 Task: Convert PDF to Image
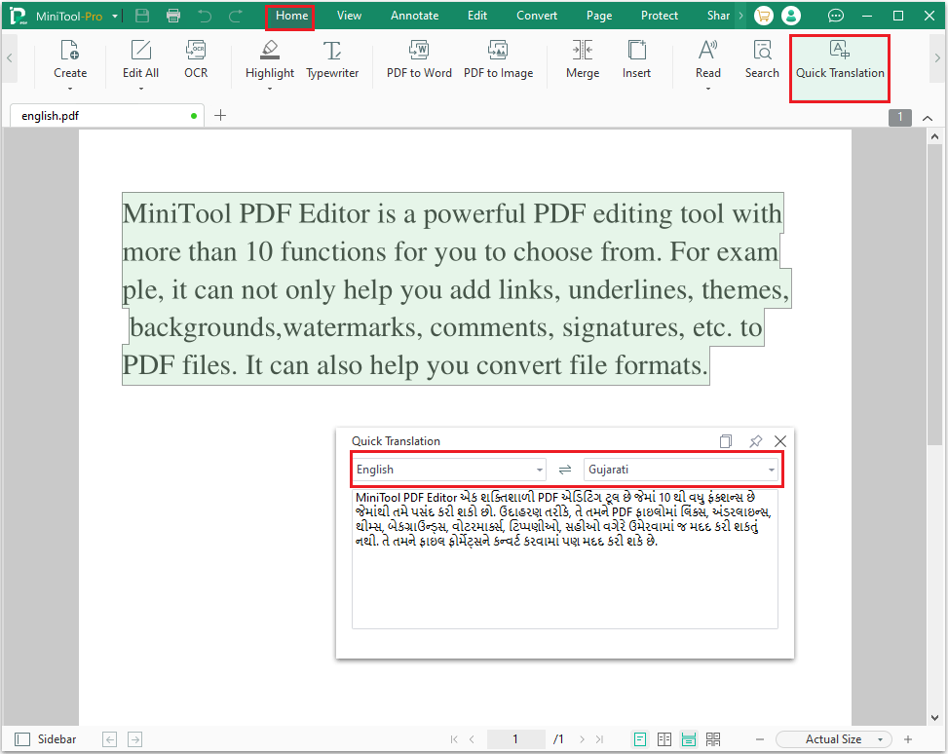click(x=498, y=59)
